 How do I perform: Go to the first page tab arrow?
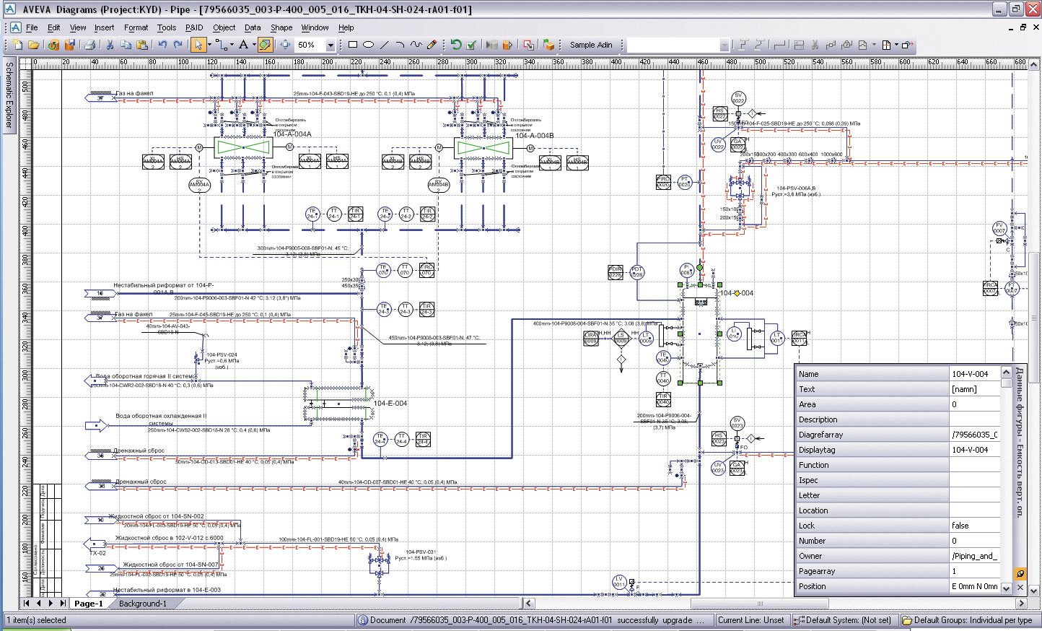pyautogui.click(x=27, y=604)
